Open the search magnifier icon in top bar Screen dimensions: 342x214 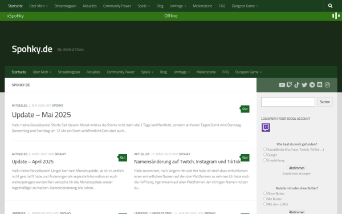tap(330, 6)
